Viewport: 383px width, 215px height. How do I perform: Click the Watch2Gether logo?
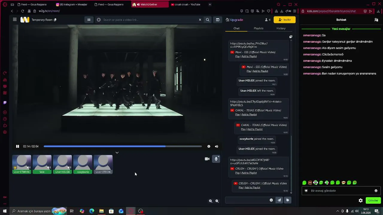point(25,20)
